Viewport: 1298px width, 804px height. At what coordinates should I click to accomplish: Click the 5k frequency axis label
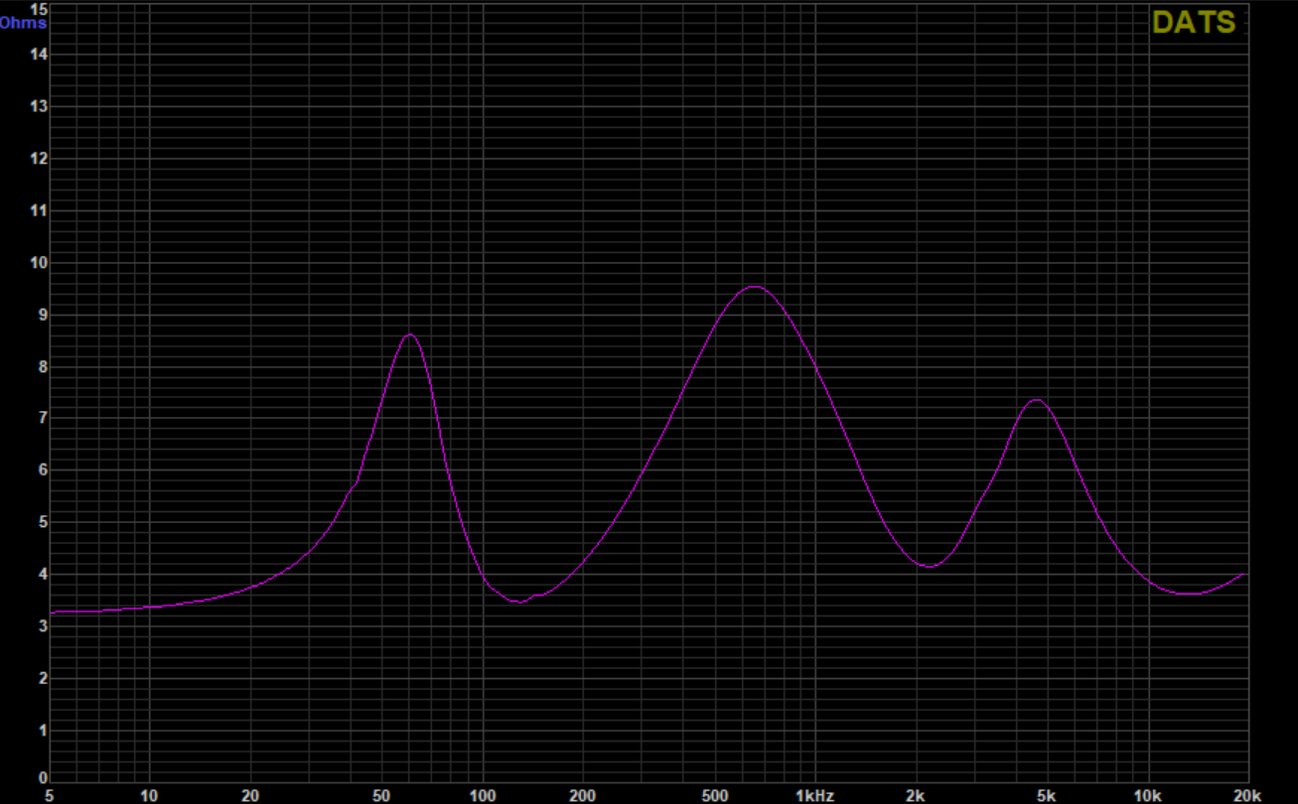pyautogui.click(x=1047, y=794)
